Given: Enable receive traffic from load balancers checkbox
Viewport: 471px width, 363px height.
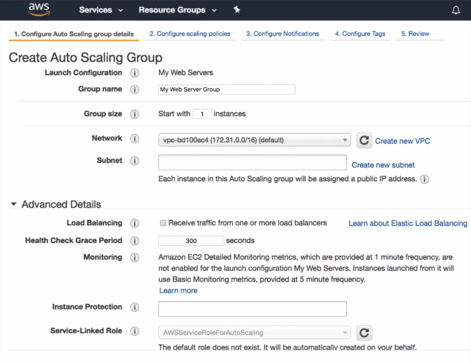Looking at the screenshot, I should click(x=163, y=223).
